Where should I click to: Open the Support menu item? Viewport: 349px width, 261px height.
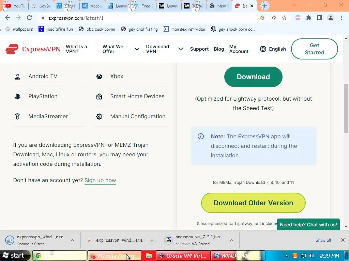coord(199,49)
